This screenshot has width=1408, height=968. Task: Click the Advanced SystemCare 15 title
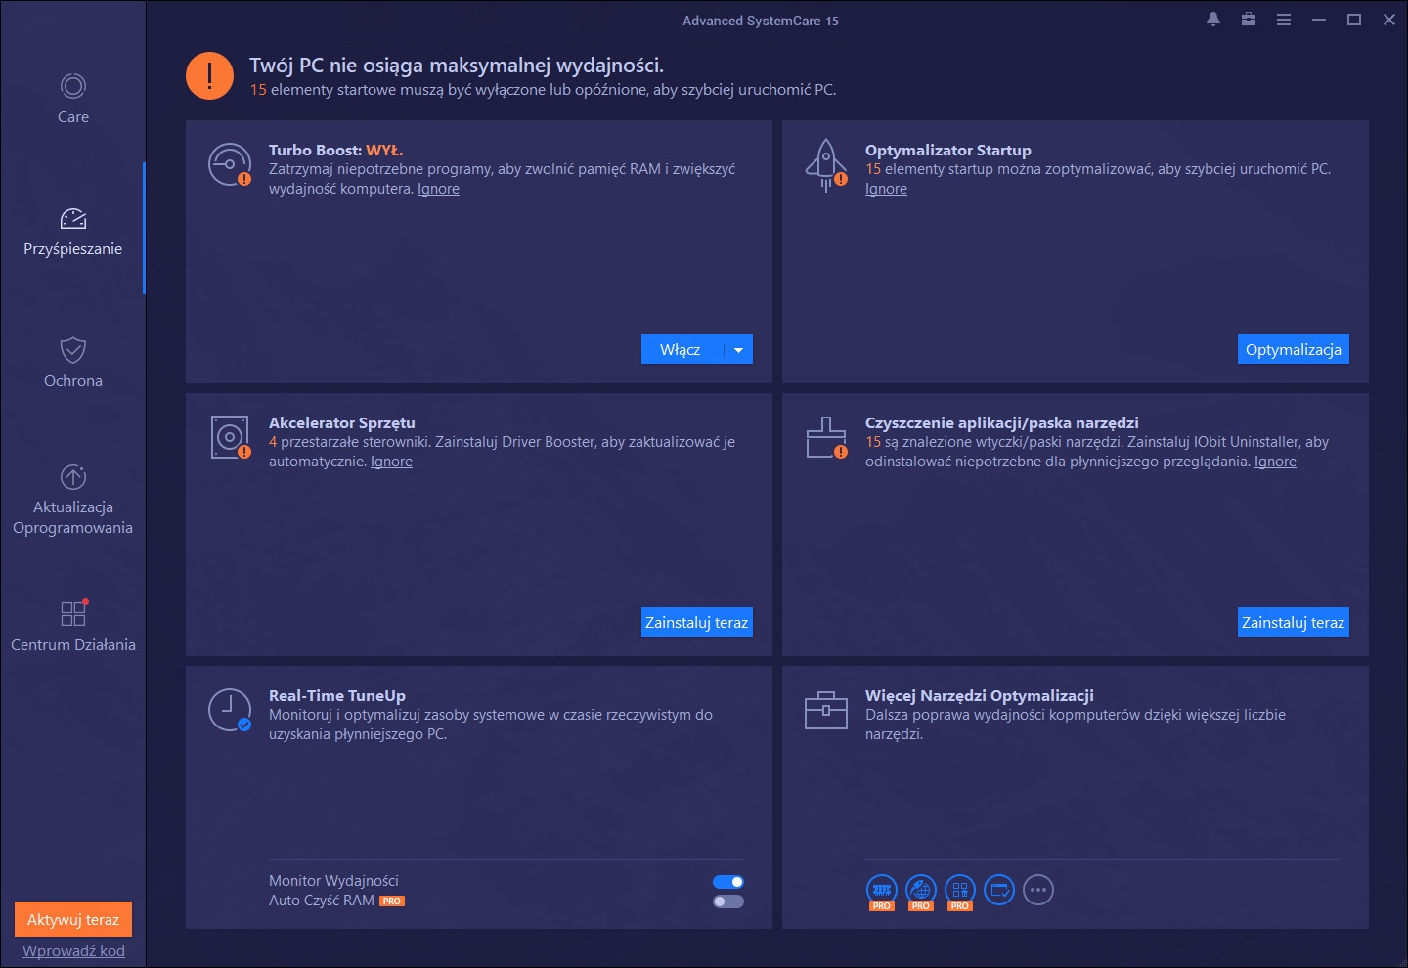click(x=761, y=21)
